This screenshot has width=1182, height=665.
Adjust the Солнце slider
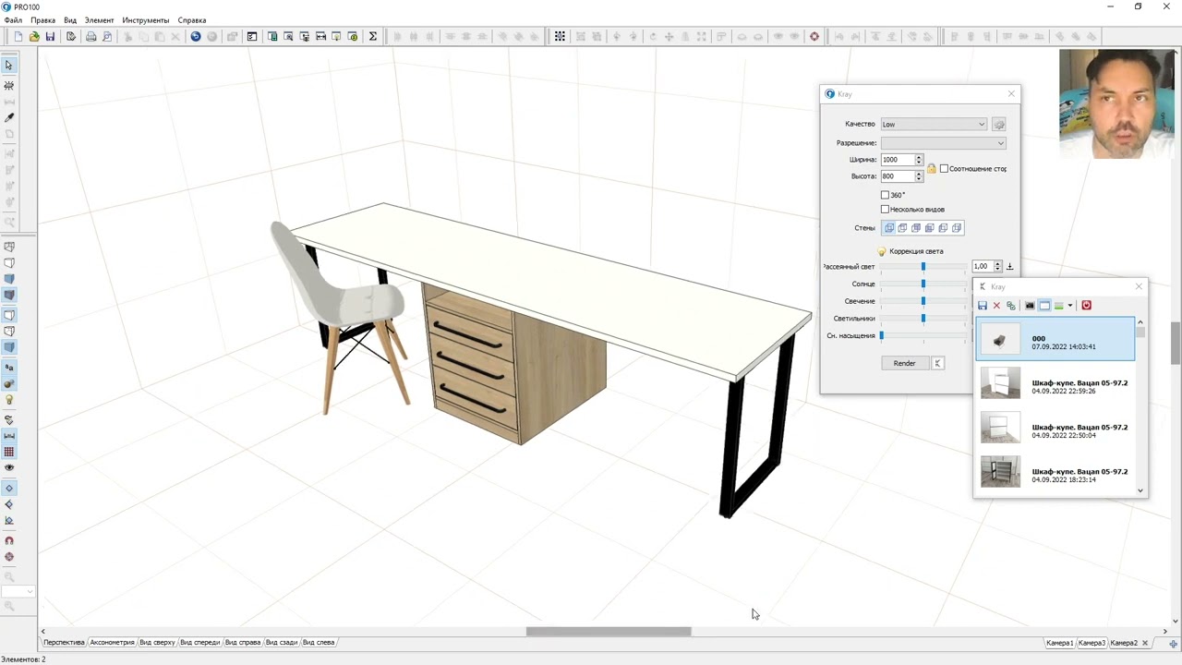click(923, 284)
